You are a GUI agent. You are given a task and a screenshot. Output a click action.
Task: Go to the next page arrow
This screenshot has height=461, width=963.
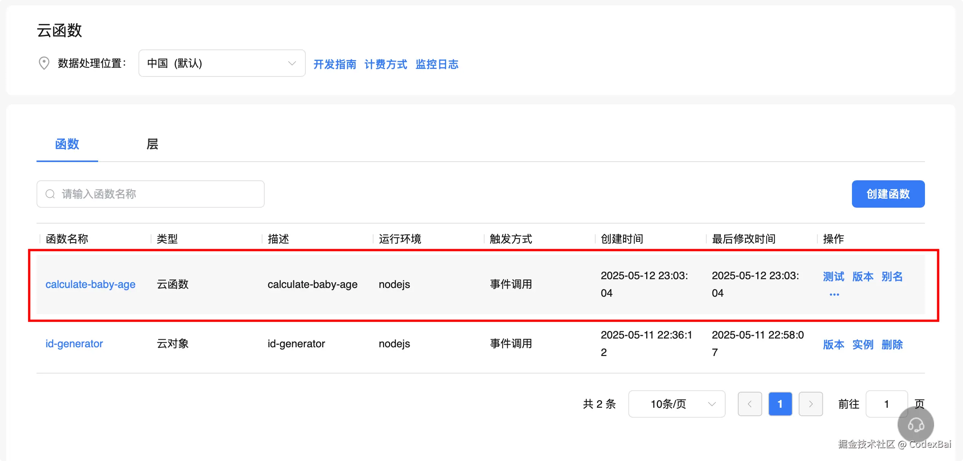pyautogui.click(x=810, y=404)
